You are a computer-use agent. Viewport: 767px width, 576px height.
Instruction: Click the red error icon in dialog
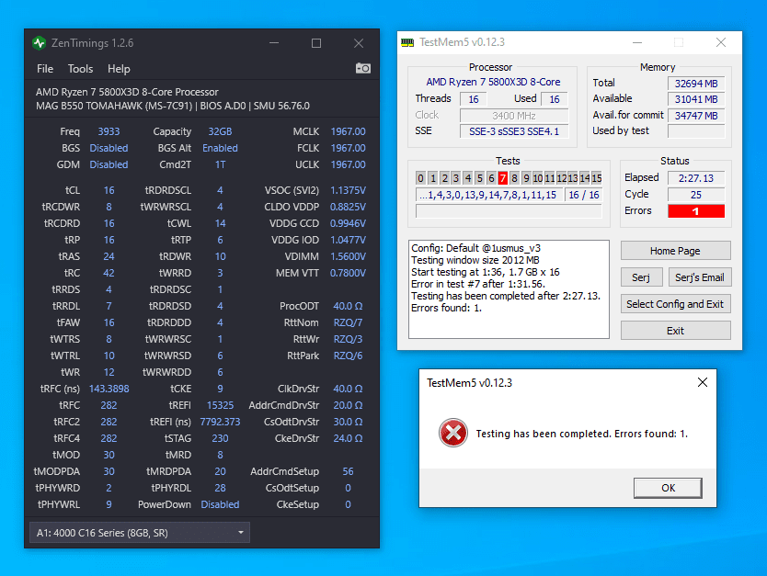(453, 433)
